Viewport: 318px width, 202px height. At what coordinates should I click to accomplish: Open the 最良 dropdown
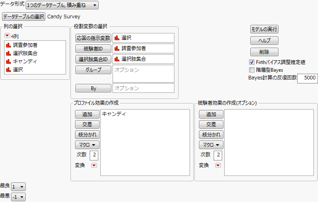(x=18, y=187)
